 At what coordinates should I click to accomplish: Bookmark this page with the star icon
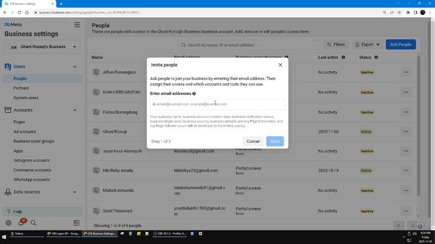point(399,12)
